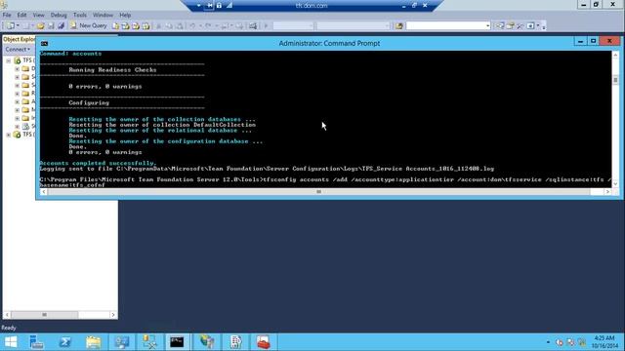Viewport: 625px width, 351px height.
Task: Open the Connect dropdown in Object Explorer
Action: click(x=18, y=50)
